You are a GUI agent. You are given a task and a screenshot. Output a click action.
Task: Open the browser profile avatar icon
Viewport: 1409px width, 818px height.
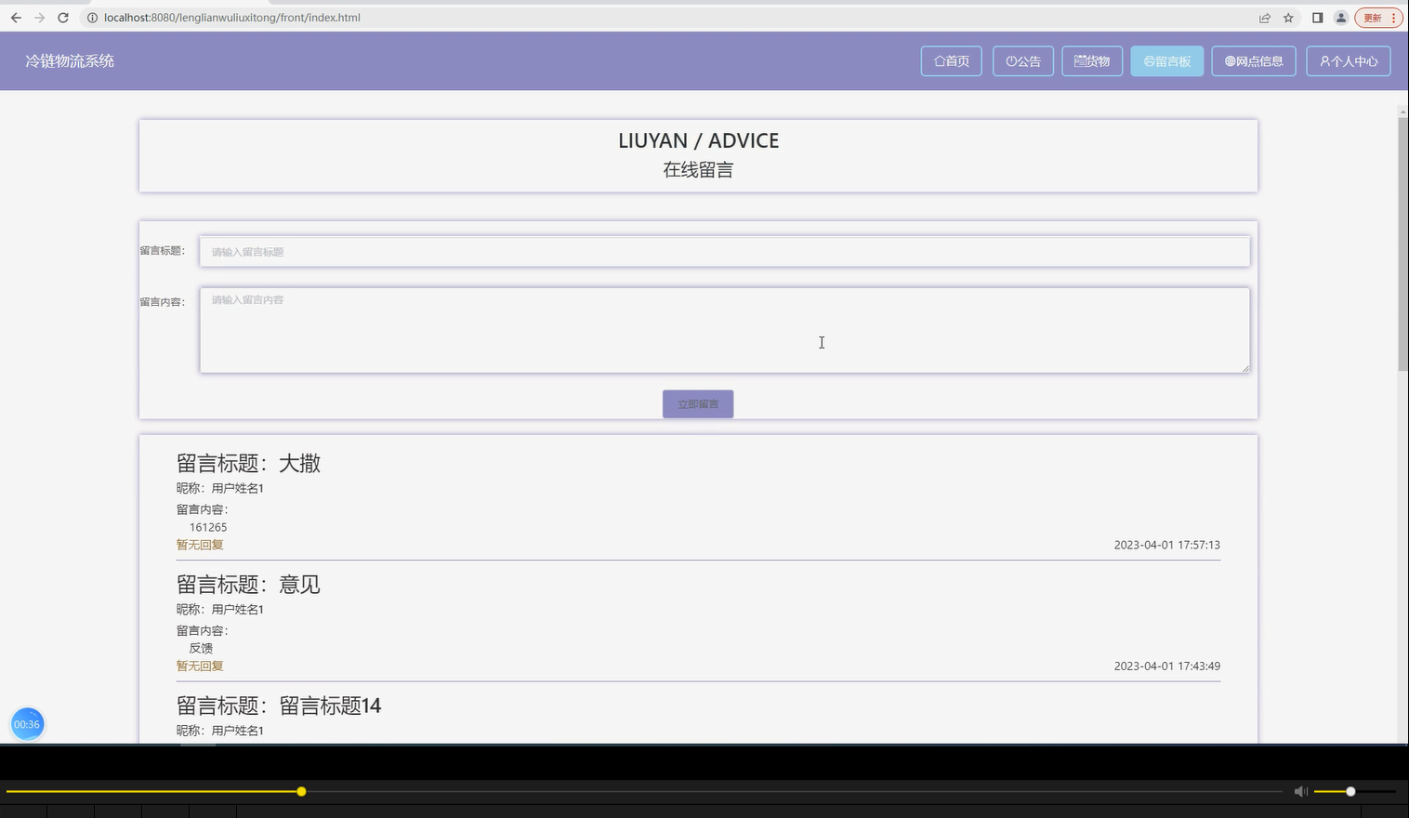point(1341,18)
